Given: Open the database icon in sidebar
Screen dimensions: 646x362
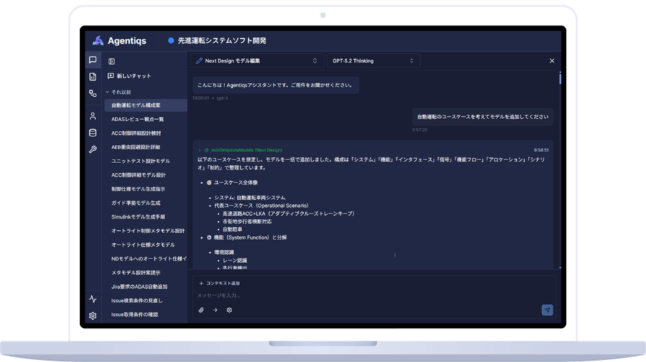Looking at the screenshot, I should 93,133.
